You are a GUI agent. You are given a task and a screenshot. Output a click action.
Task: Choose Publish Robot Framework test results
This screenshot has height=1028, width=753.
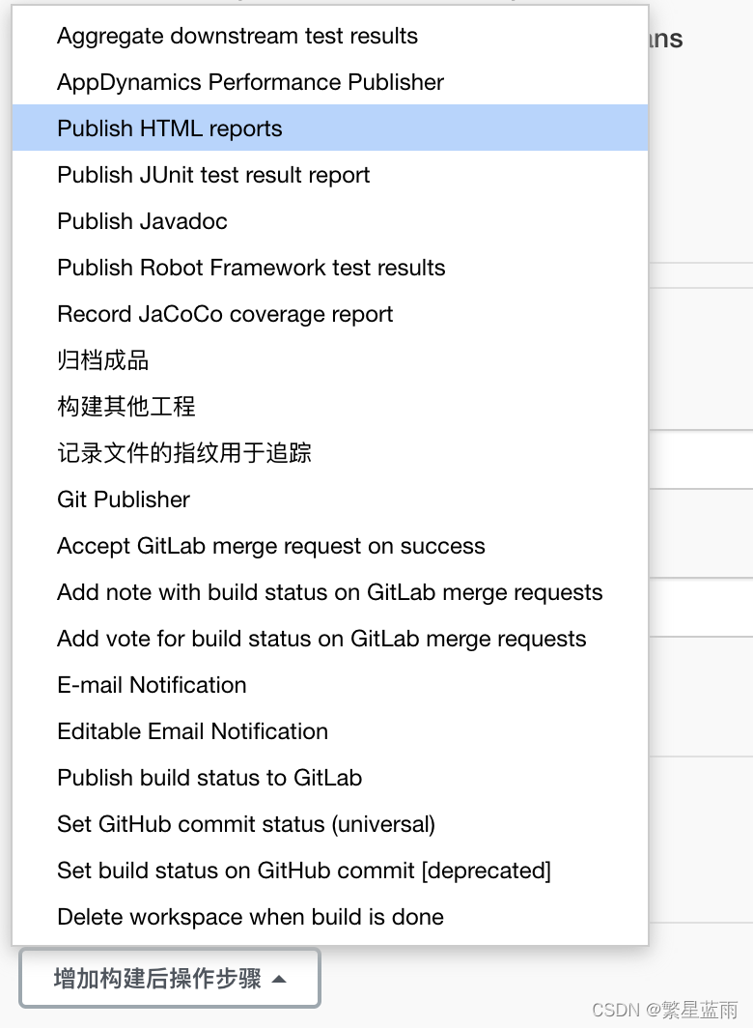point(329,268)
